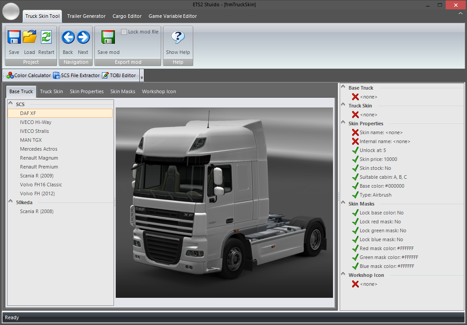This screenshot has height=325, width=467.
Task: Go Back with the blue left arrow
Action: (x=68, y=37)
